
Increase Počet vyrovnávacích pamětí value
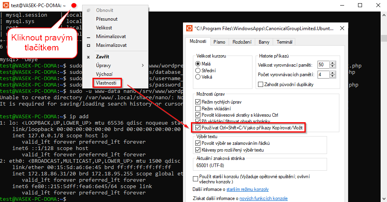pos(333,73)
